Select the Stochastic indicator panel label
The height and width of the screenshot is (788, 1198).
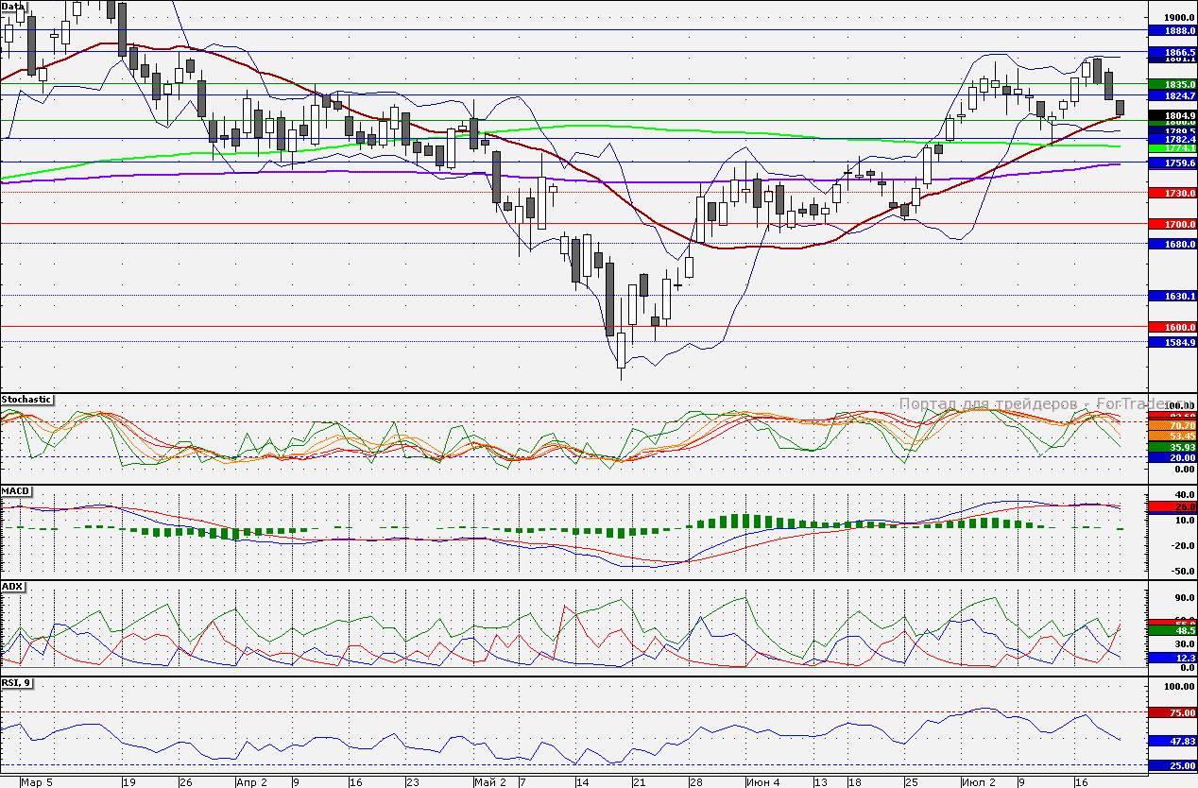point(26,400)
